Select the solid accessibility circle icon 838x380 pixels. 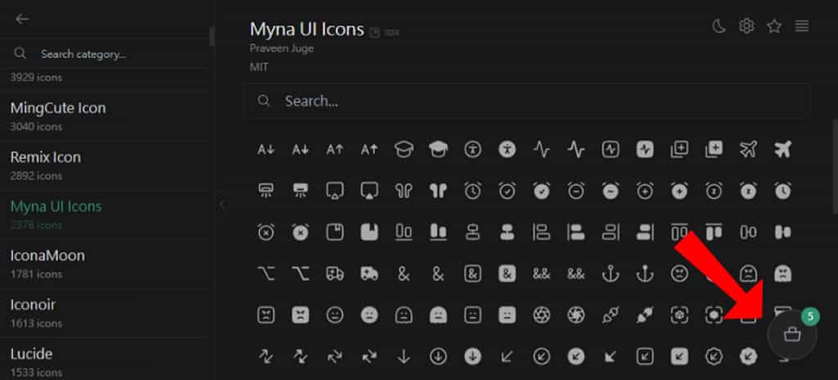[507, 149]
